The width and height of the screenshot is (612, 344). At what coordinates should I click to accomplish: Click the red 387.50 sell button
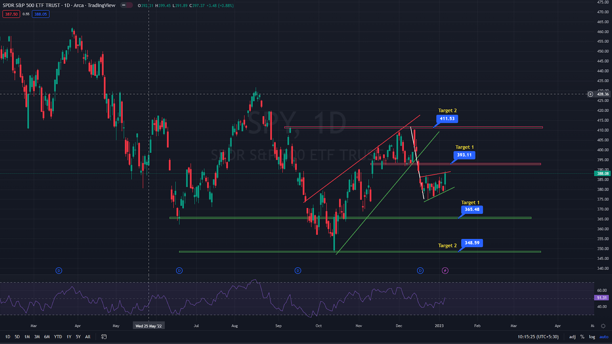[11, 14]
